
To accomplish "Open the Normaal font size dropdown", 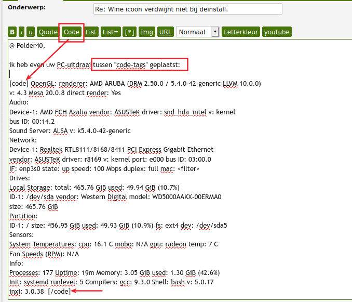I will pos(198,32).
